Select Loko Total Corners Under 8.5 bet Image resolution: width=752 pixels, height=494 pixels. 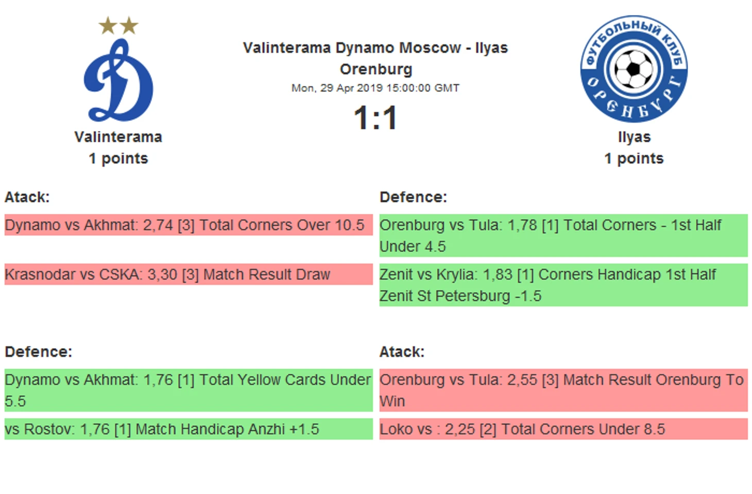pyautogui.click(x=563, y=429)
